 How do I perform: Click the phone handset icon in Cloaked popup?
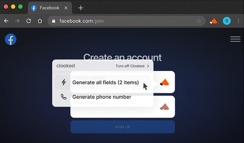64,97
